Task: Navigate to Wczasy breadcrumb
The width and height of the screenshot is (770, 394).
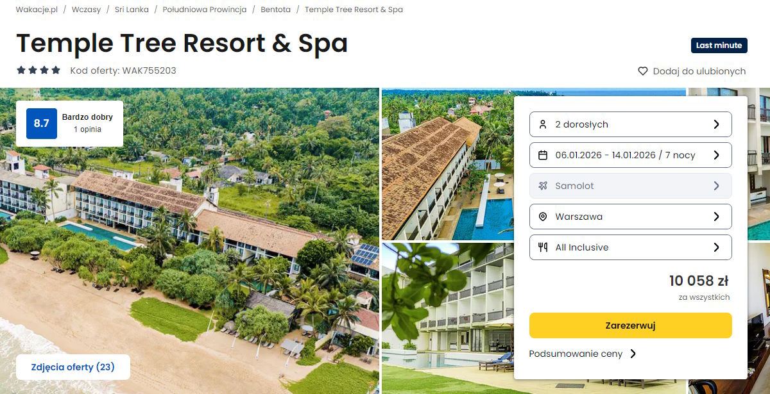Action: point(85,10)
